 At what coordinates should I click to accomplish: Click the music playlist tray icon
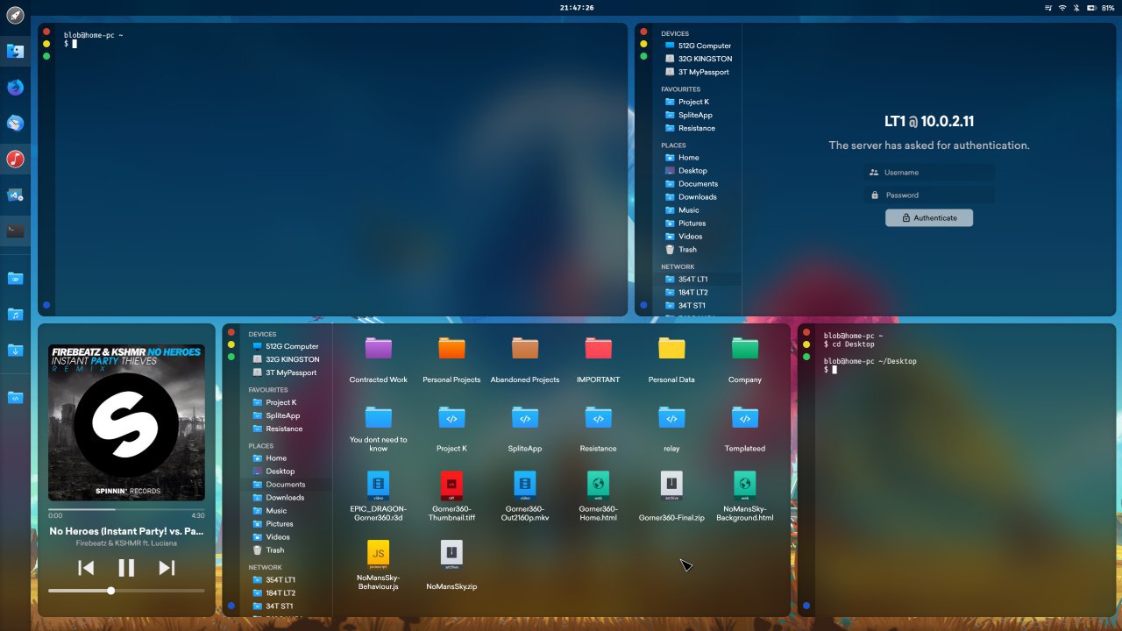(1049, 7)
